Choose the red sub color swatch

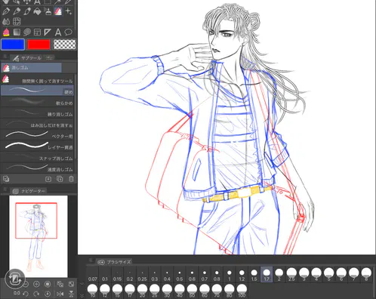39,45
